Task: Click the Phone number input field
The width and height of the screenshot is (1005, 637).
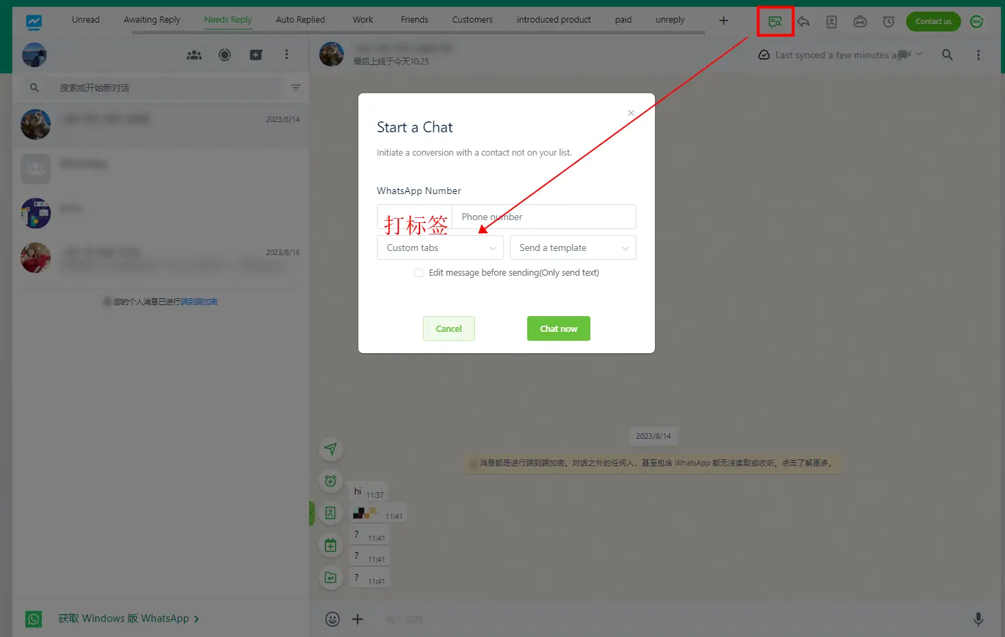Action: (544, 217)
